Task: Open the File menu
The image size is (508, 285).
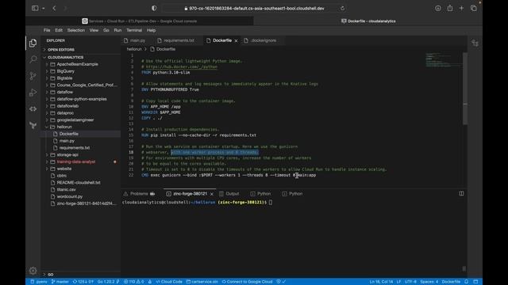Action: point(47,30)
